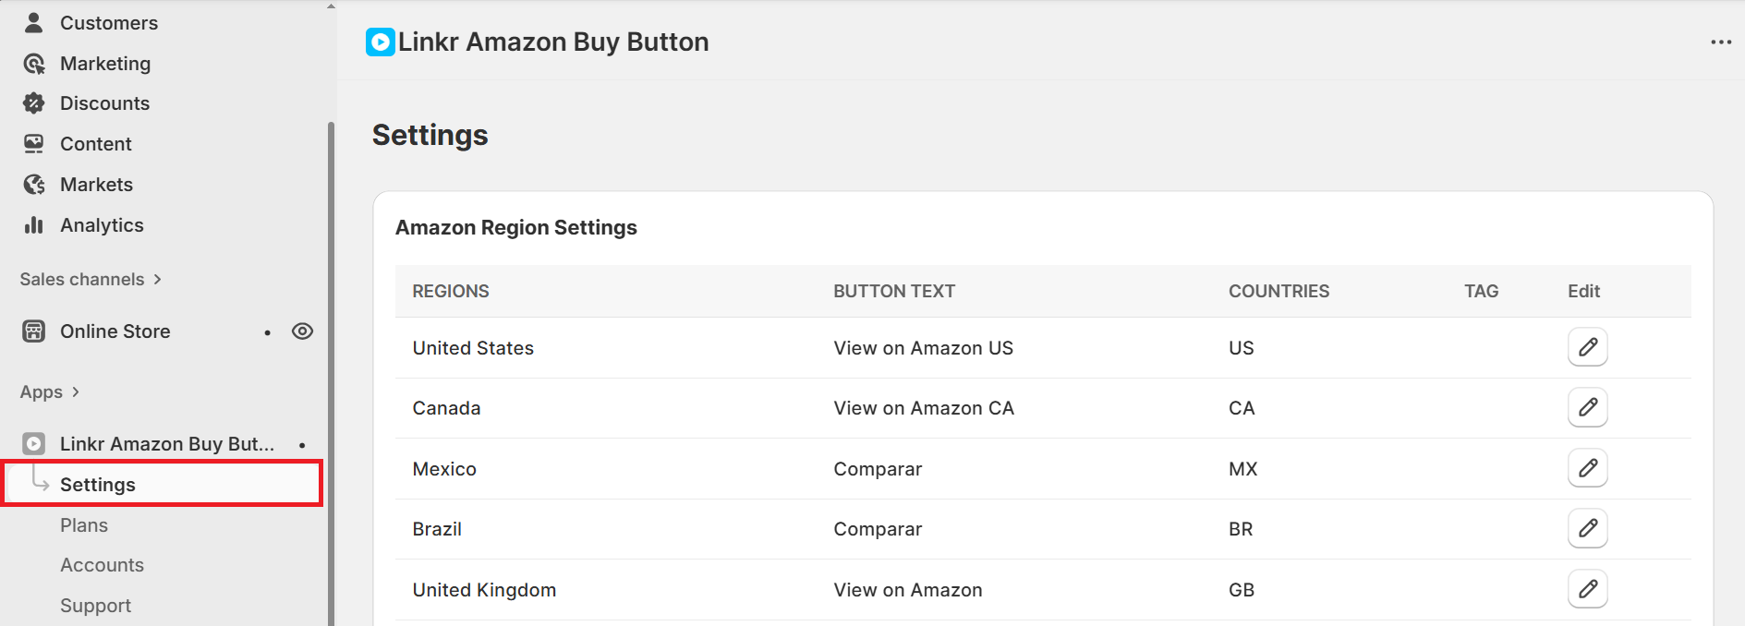Click the sidebar vertical scrollbar
This screenshot has width=1745, height=626.
[x=331, y=369]
